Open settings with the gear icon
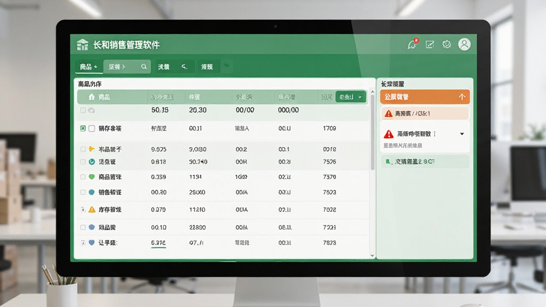Viewport: 546px width, 307px height. 446,44
